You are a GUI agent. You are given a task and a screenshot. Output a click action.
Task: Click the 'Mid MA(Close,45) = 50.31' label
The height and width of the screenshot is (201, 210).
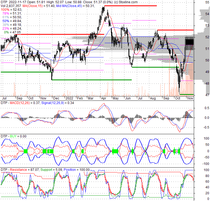75,6
